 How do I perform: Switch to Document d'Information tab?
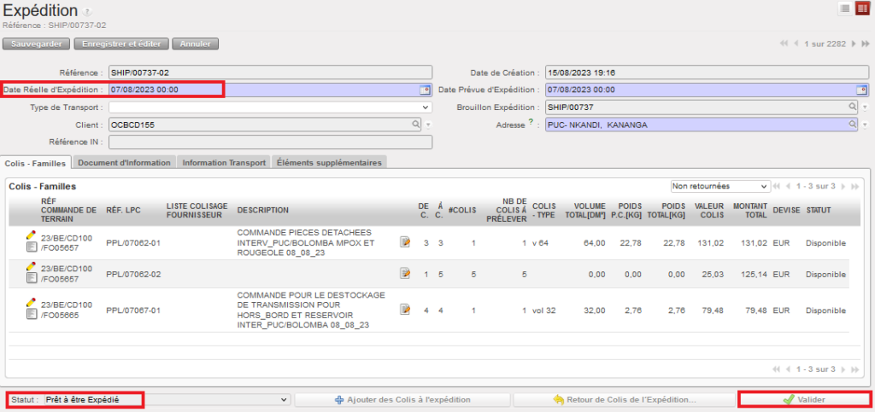tap(125, 162)
